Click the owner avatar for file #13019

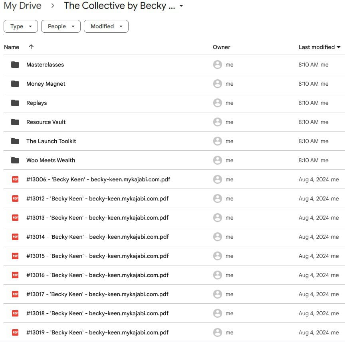218,332
